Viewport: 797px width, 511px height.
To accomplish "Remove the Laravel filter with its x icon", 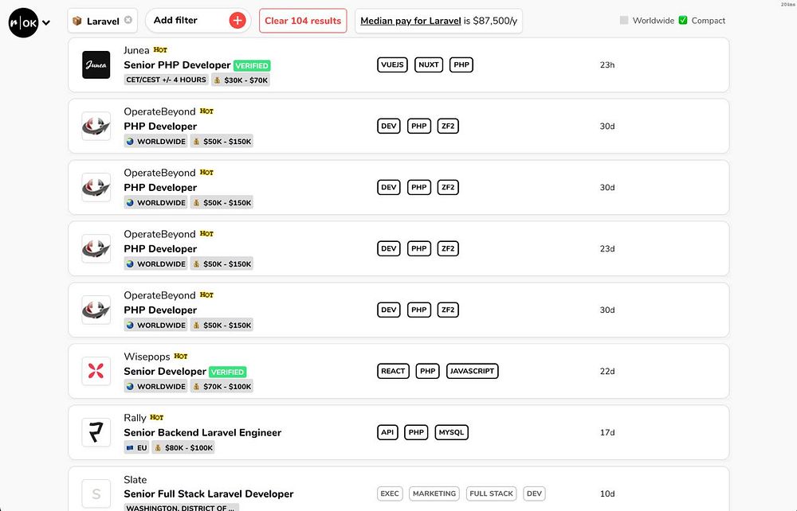I will click(128, 20).
